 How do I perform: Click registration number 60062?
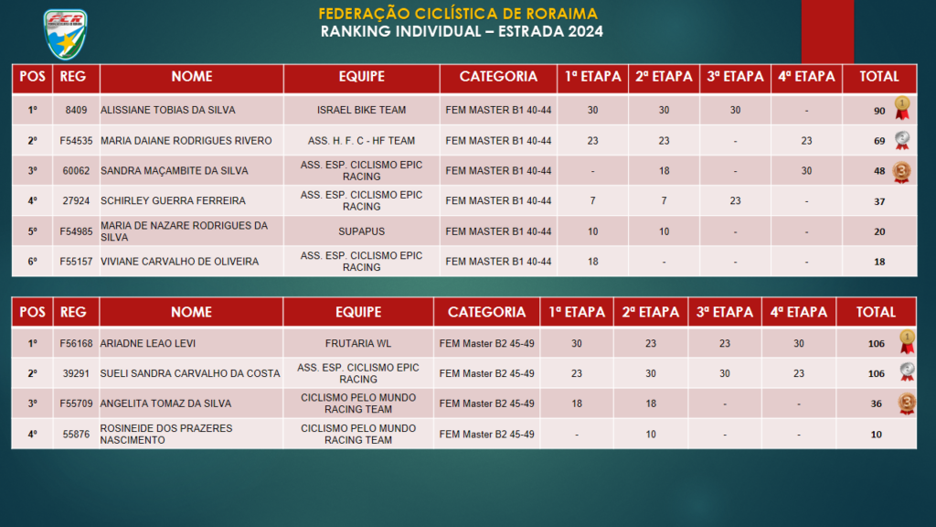click(x=76, y=171)
